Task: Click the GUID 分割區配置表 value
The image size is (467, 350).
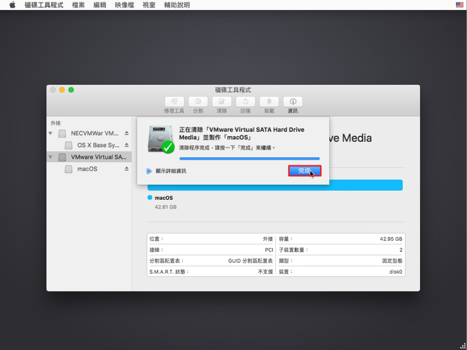Action: 250,261
